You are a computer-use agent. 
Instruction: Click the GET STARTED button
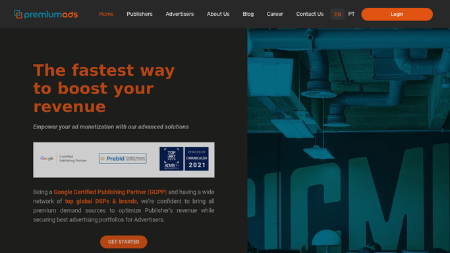coord(124,242)
